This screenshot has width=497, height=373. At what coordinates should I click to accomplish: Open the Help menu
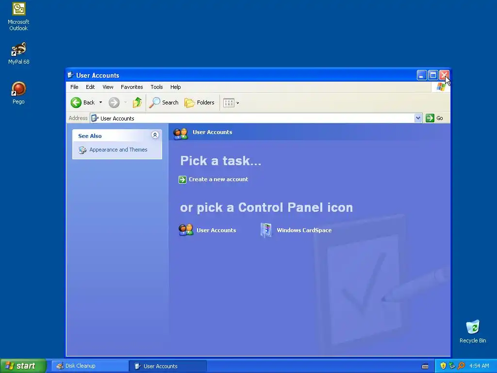(x=175, y=87)
